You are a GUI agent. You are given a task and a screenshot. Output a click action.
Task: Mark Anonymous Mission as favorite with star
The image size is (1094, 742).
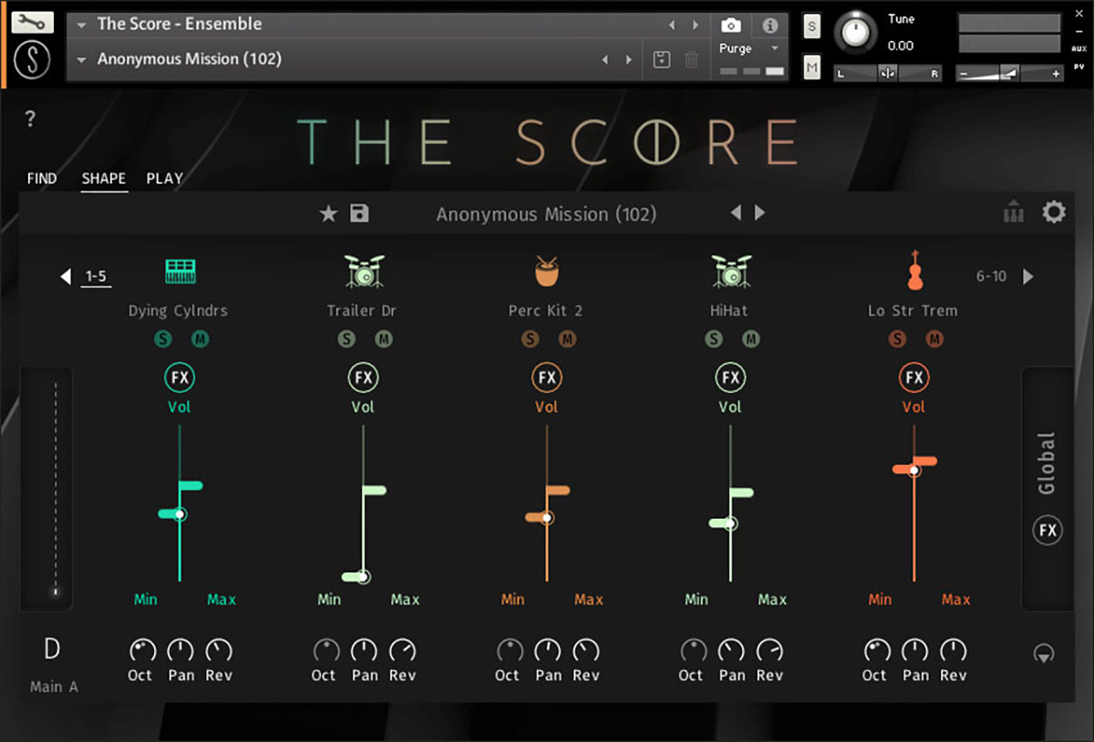328,214
